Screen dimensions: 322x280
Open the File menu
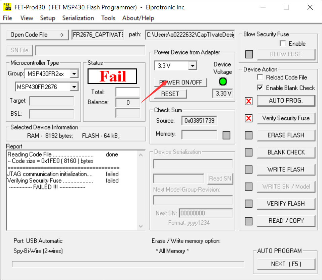tap(7, 18)
